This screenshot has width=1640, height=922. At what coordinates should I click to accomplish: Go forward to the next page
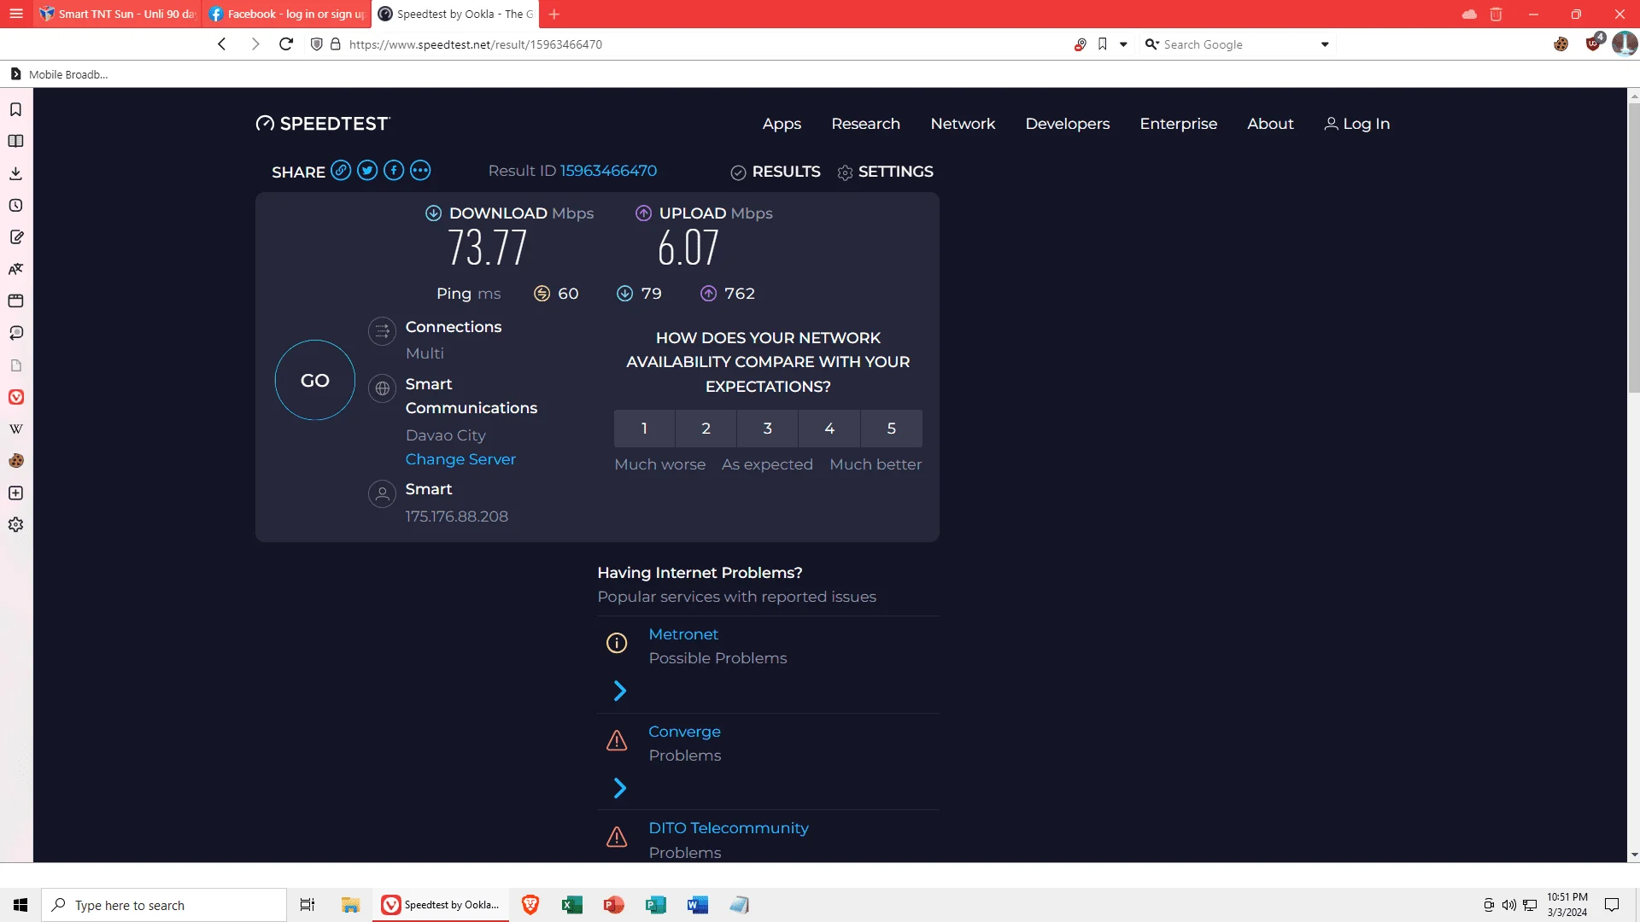255,44
